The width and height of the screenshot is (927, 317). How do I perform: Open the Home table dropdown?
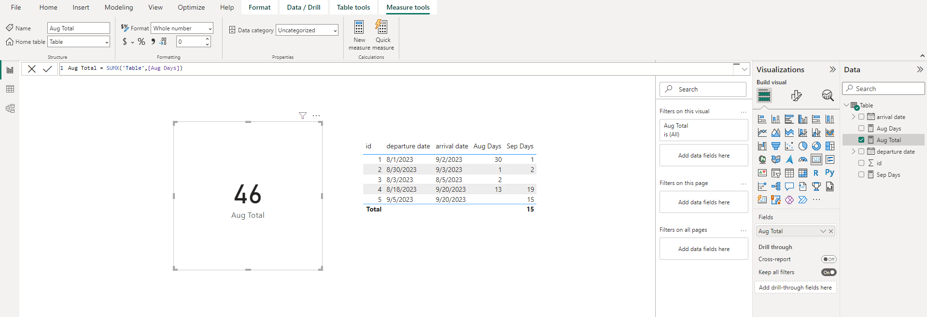click(79, 42)
